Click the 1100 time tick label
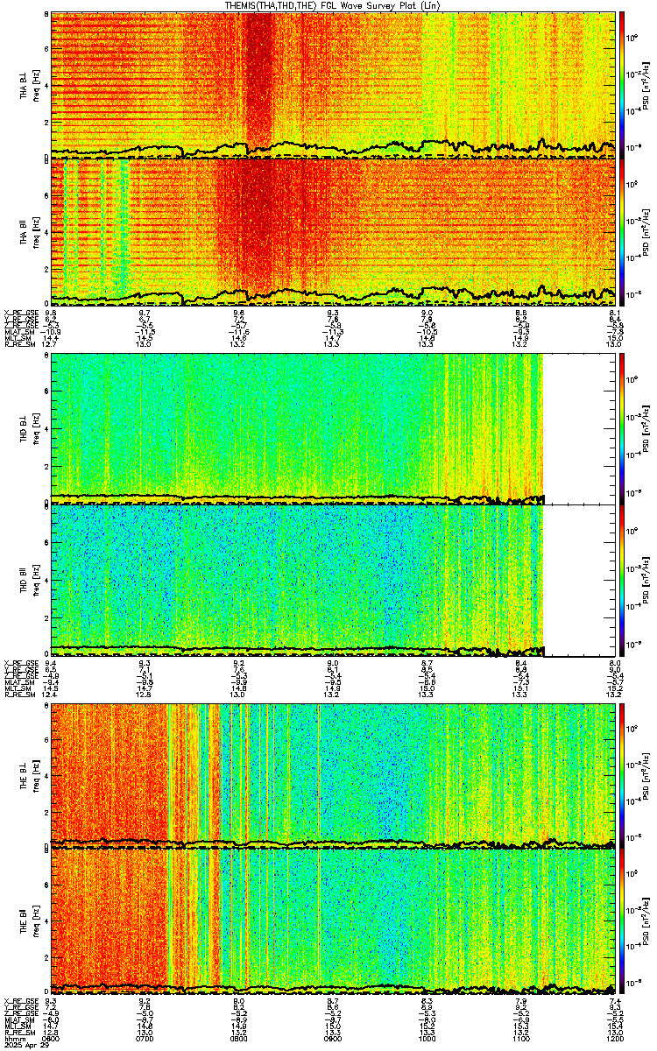The image size is (657, 1051). point(521,1038)
